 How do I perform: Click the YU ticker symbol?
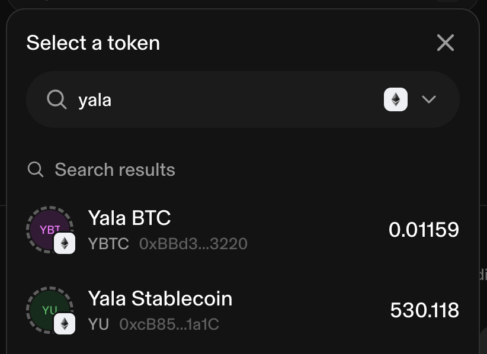(x=98, y=324)
